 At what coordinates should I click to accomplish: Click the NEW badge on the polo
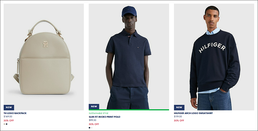click(x=94, y=106)
